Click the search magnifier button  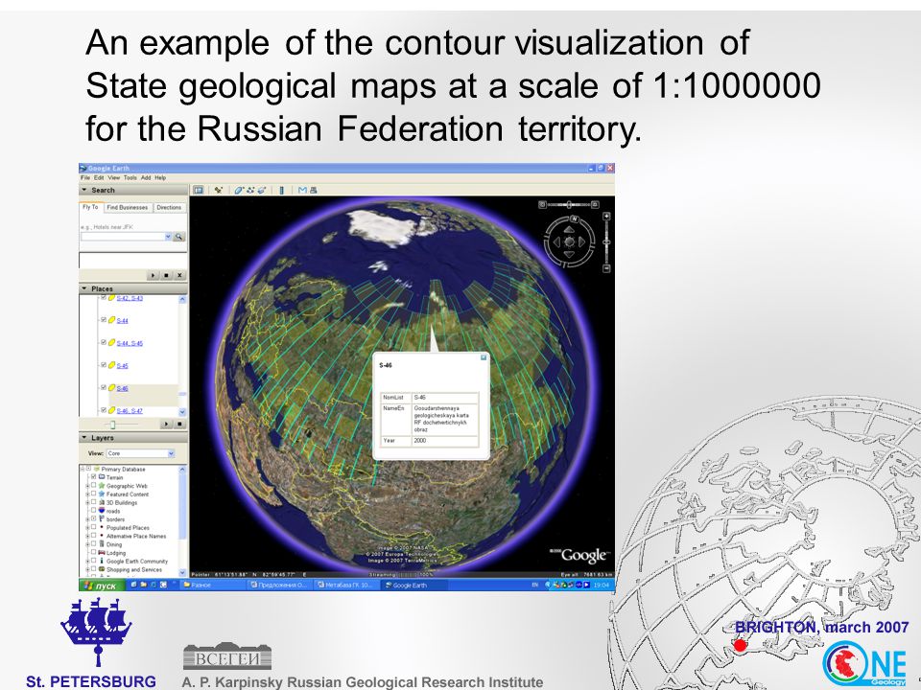[x=179, y=237]
